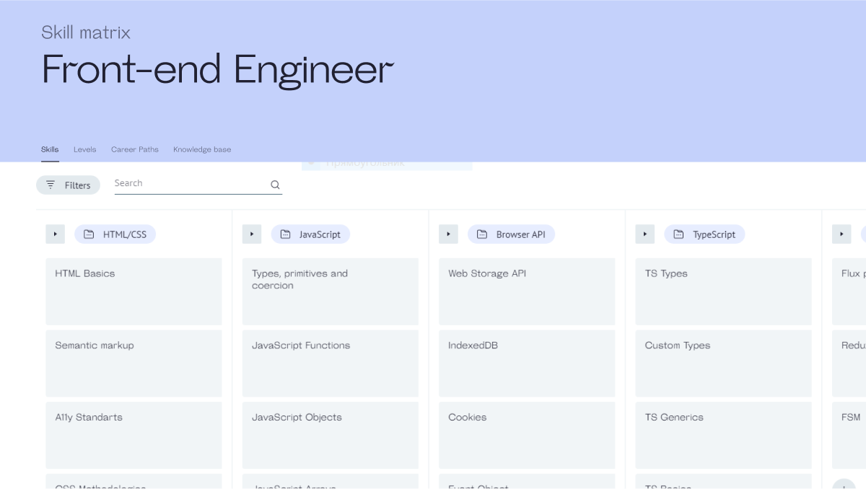The width and height of the screenshot is (866, 489).
Task: Click the folder icon in JavaScript chip
Action: click(285, 234)
